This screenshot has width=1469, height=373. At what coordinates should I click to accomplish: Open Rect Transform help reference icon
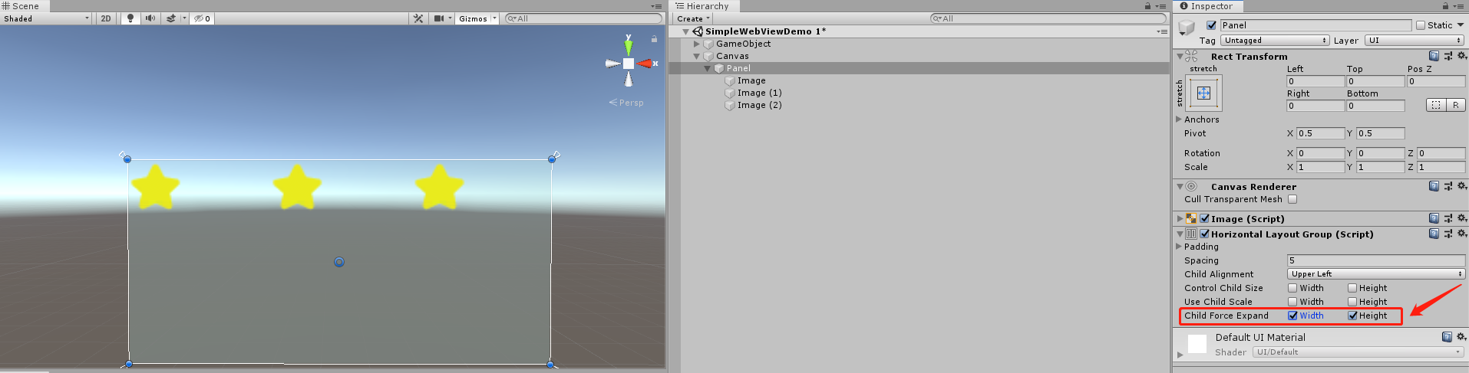click(1434, 56)
